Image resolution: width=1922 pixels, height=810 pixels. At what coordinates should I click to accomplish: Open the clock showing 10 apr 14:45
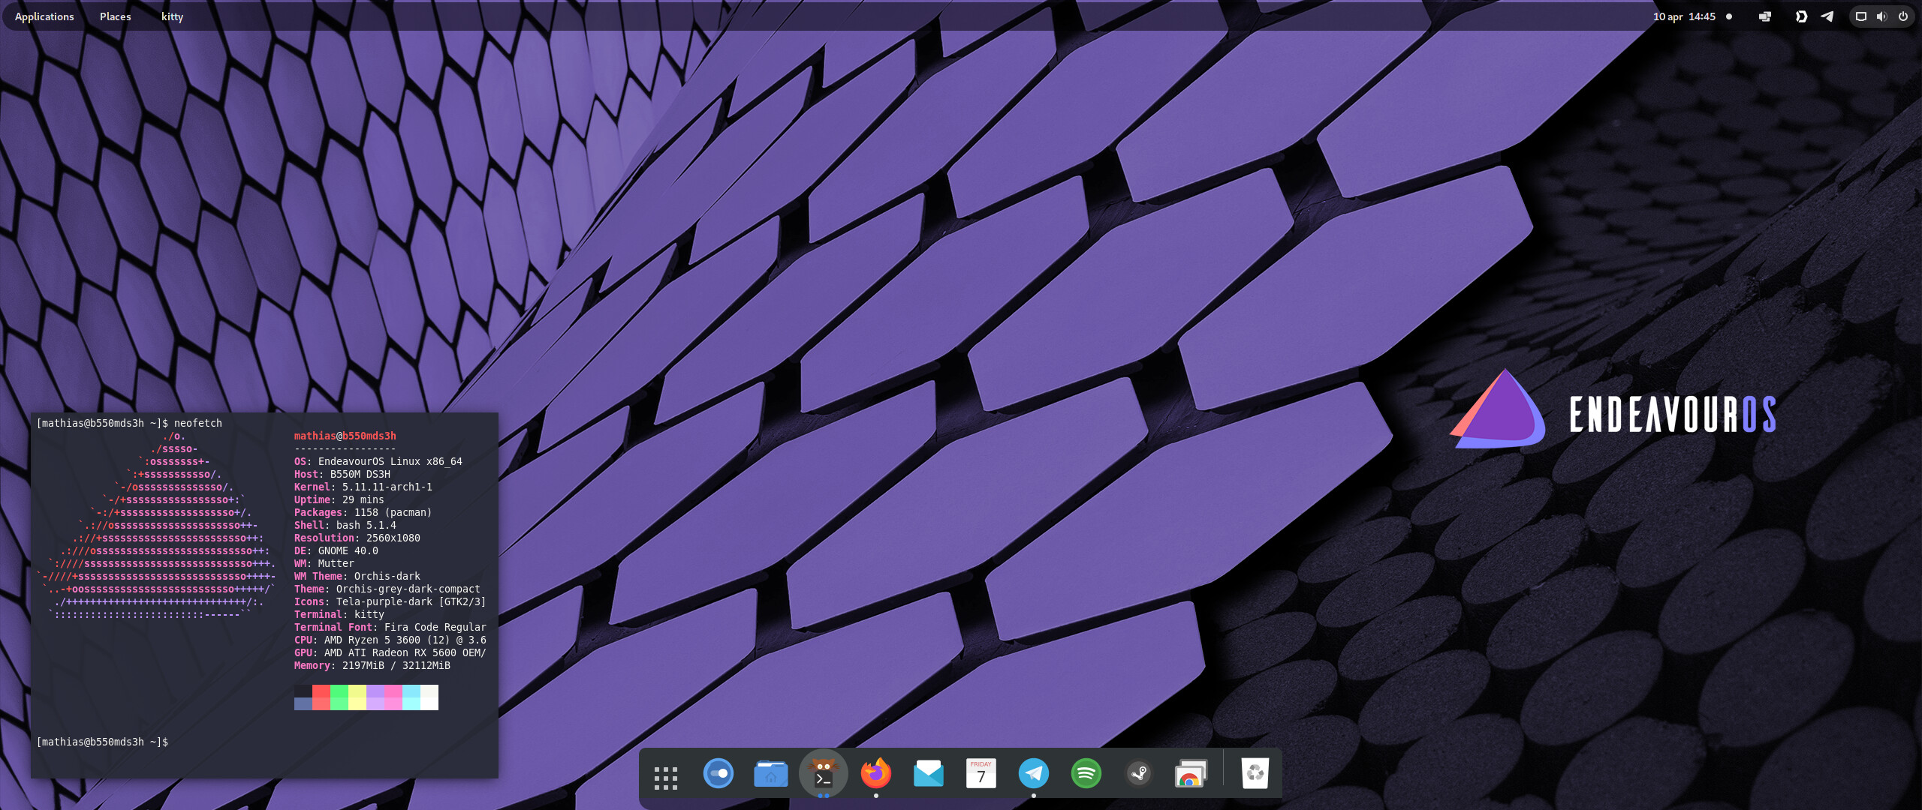(1684, 16)
